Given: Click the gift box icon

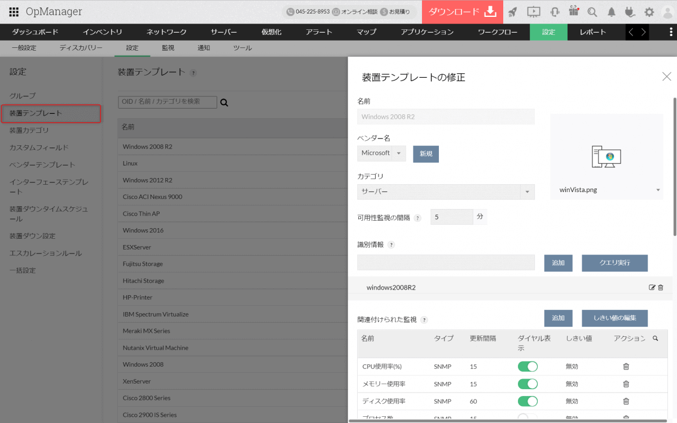Looking at the screenshot, I should [x=573, y=11].
